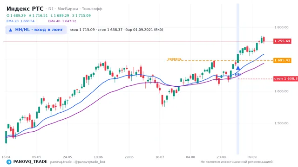Click the red 'стоп 1 638.3' label
The width and height of the screenshot is (298, 167).
(x=285, y=78)
